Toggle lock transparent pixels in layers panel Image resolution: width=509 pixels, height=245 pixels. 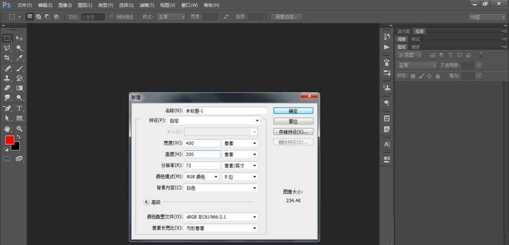point(413,76)
